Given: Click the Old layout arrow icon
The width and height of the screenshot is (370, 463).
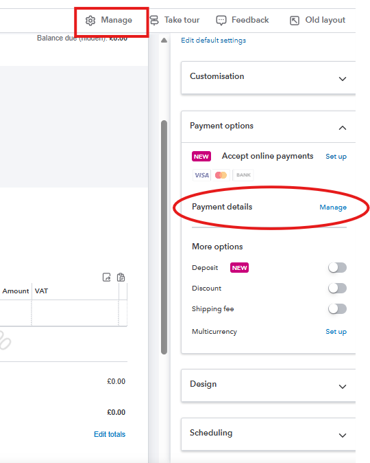Looking at the screenshot, I should tap(295, 21).
